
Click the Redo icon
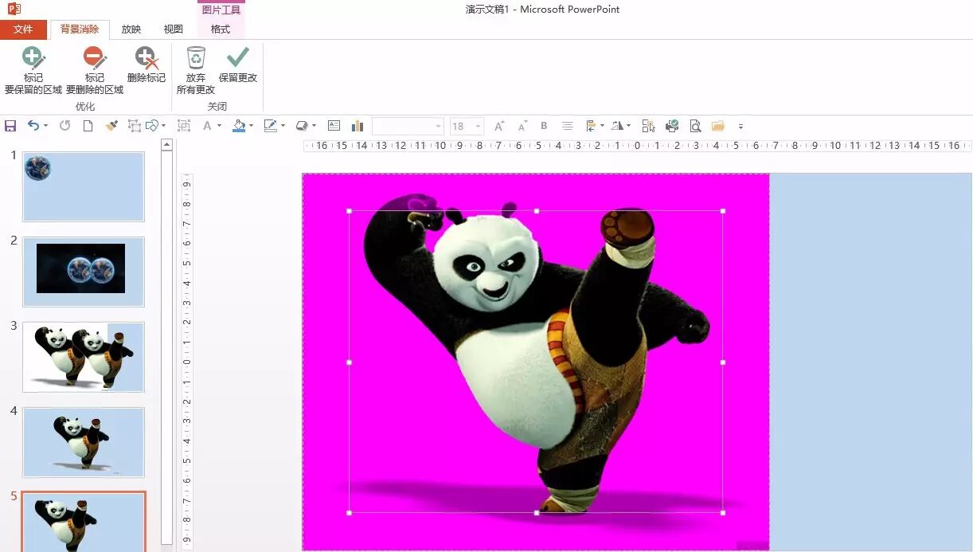[65, 126]
